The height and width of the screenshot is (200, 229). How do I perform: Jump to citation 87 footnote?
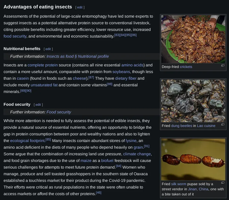point(91,77)
